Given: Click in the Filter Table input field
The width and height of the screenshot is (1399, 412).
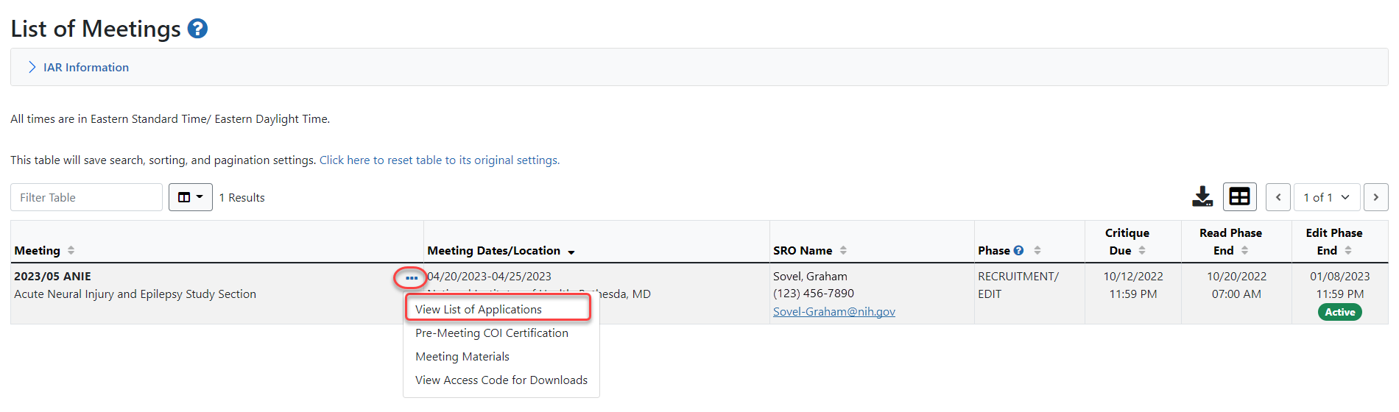Looking at the screenshot, I should (x=86, y=197).
